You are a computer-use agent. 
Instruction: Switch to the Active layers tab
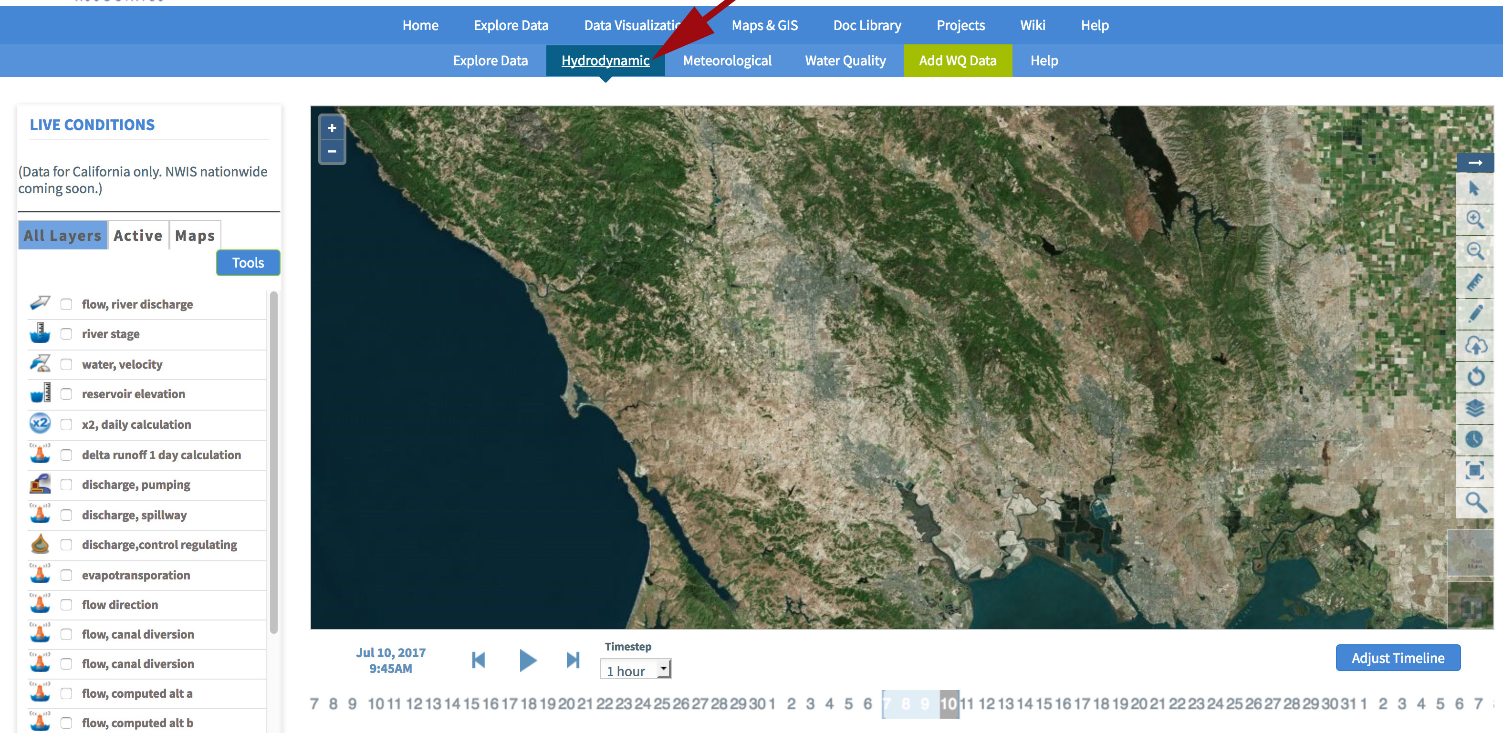coord(138,236)
